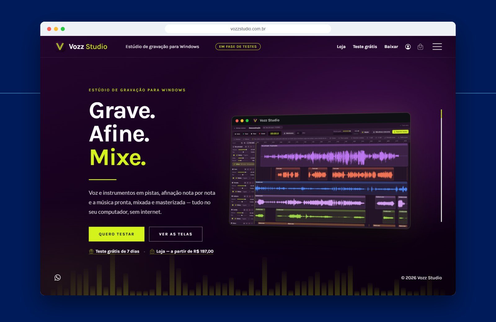The height and width of the screenshot is (322, 496).
Task: Click the WhatsApp contact icon
Action: (58, 277)
